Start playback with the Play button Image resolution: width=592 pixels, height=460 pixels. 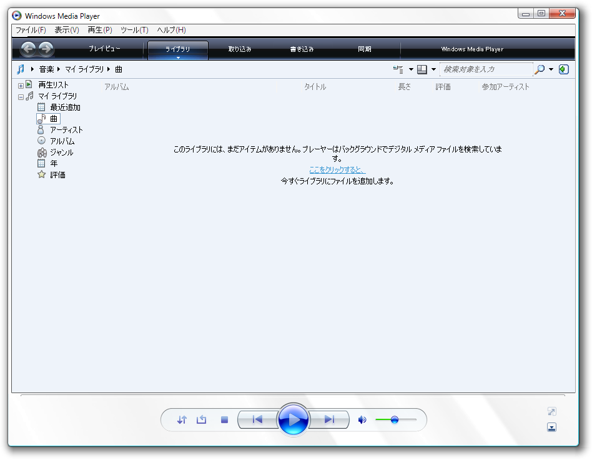293,419
